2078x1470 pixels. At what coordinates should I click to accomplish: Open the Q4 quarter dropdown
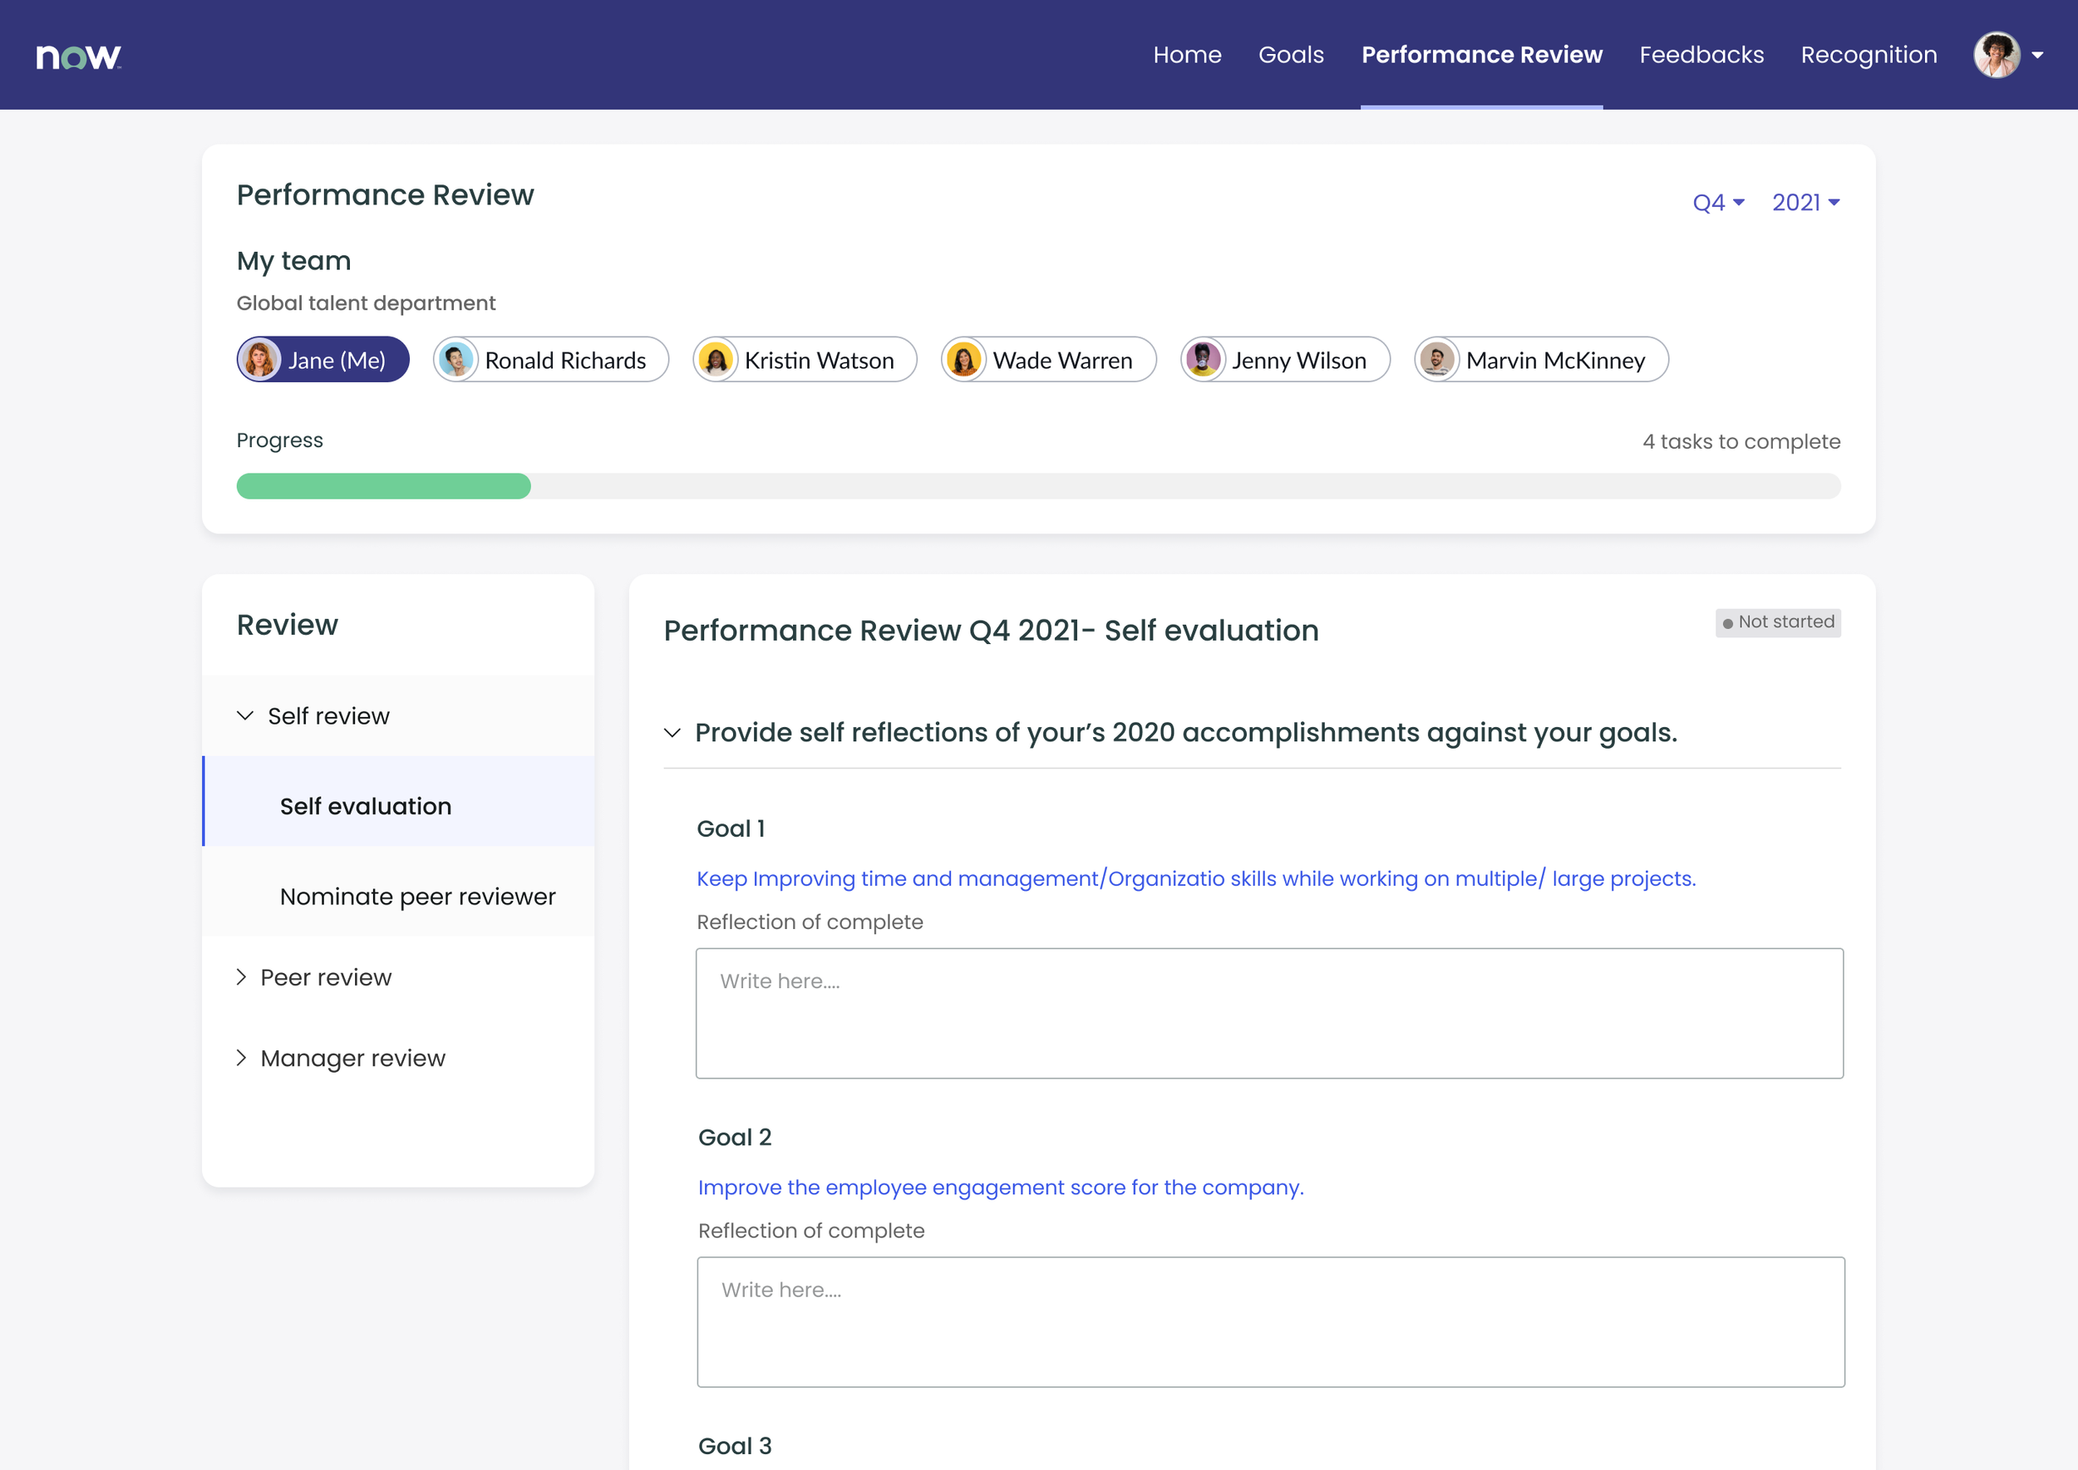click(x=1717, y=203)
